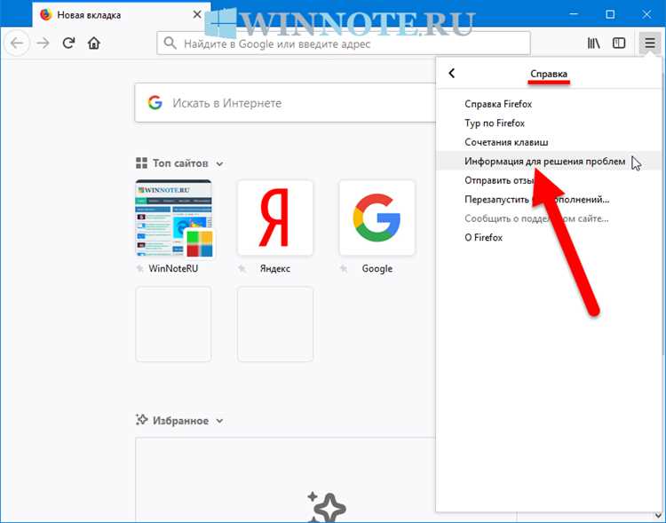Open the hamburger menu button
This screenshot has height=523, width=666.
649,44
